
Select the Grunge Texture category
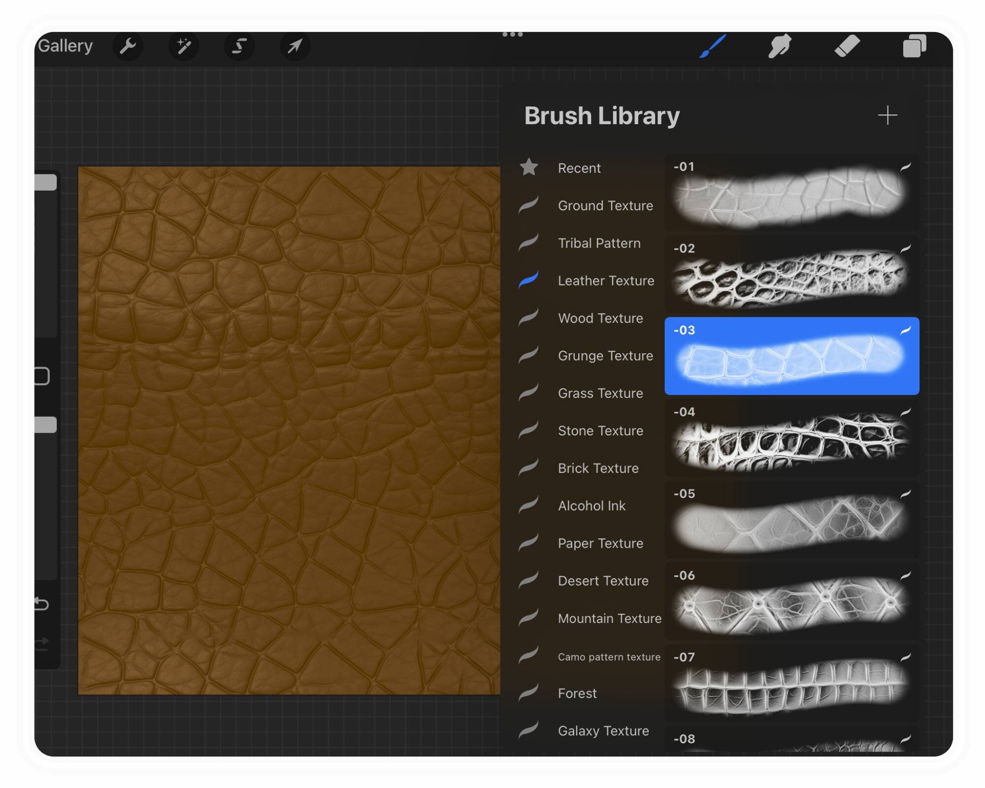[605, 356]
